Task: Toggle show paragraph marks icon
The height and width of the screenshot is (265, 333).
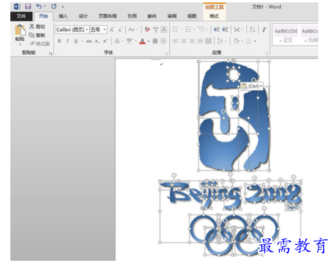Action: coord(264,29)
